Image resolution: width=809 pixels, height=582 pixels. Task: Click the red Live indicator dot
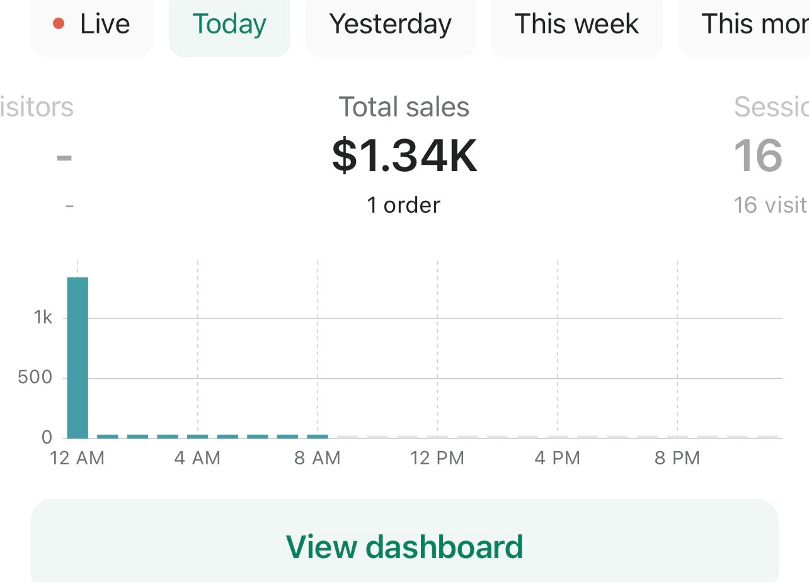59,24
